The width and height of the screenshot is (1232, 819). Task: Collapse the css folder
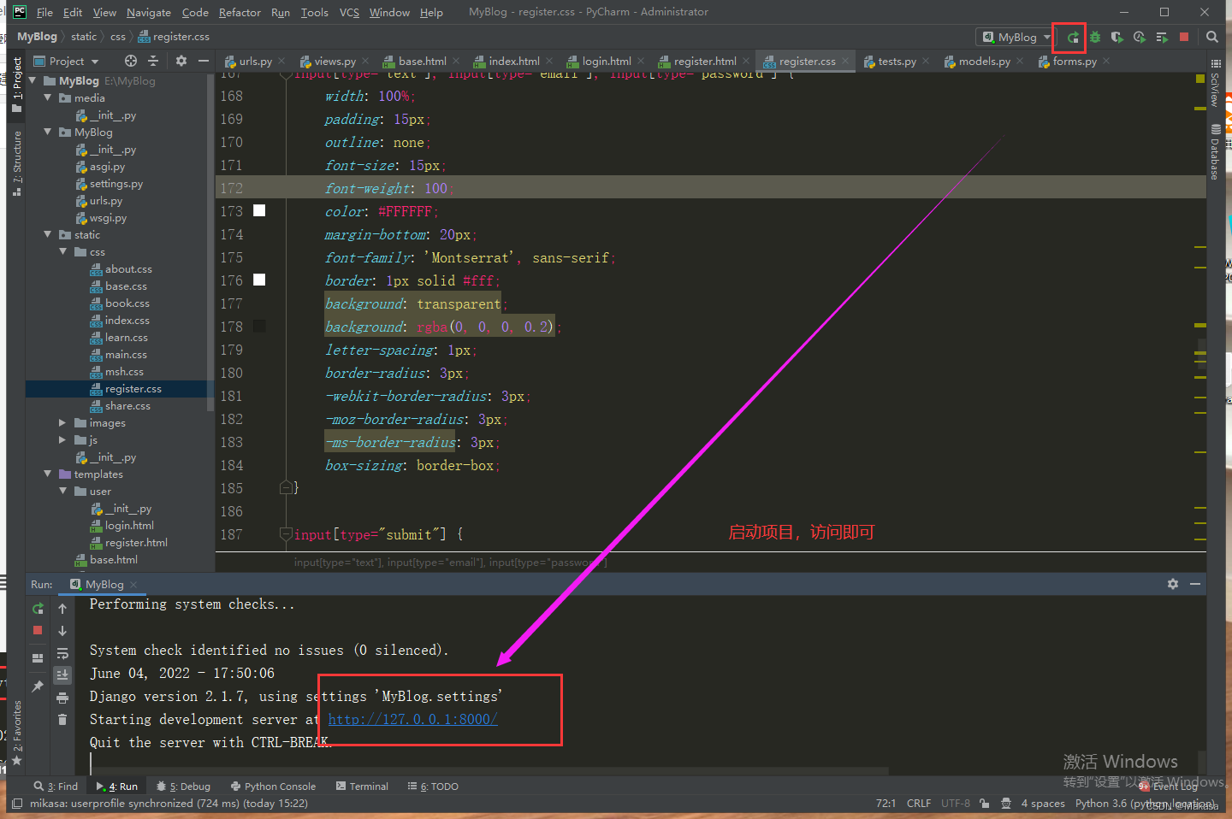pyautogui.click(x=63, y=251)
